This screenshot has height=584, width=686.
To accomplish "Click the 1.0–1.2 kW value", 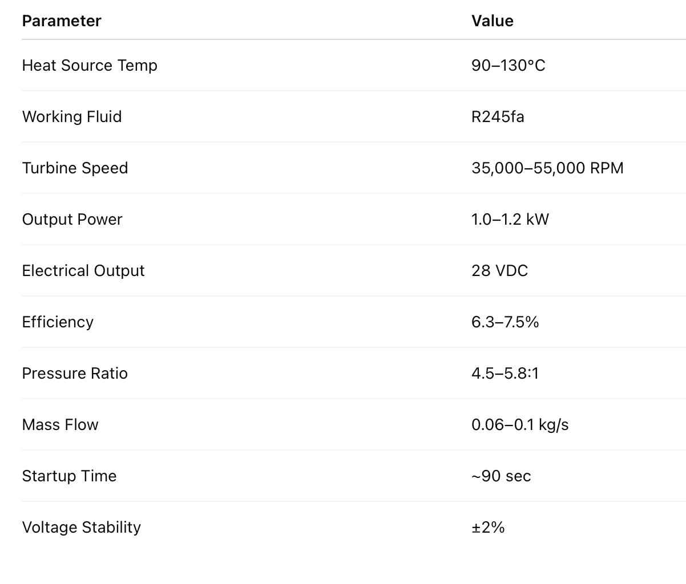I will point(510,220).
